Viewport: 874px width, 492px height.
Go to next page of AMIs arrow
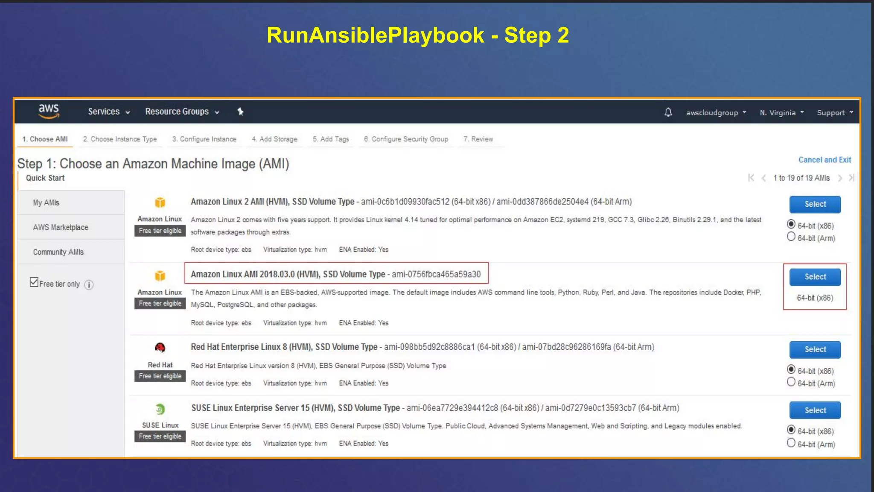pos(840,178)
